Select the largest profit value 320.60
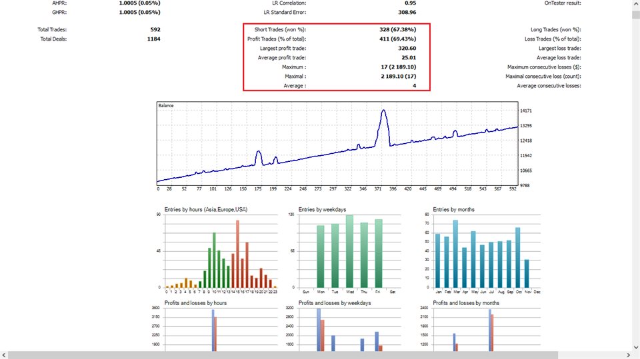The width and height of the screenshot is (640, 359). [407, 48]
